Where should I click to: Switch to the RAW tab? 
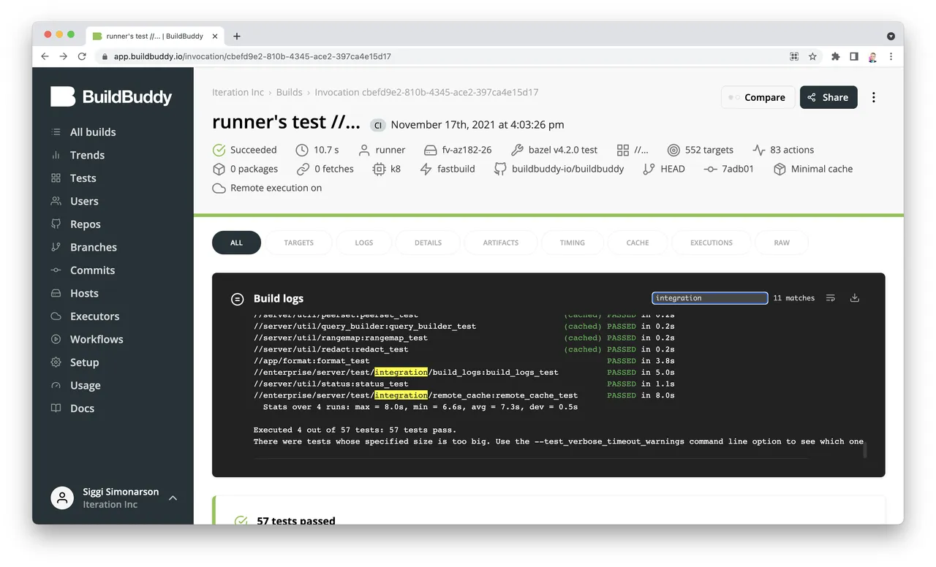click(x=782, y=243)
